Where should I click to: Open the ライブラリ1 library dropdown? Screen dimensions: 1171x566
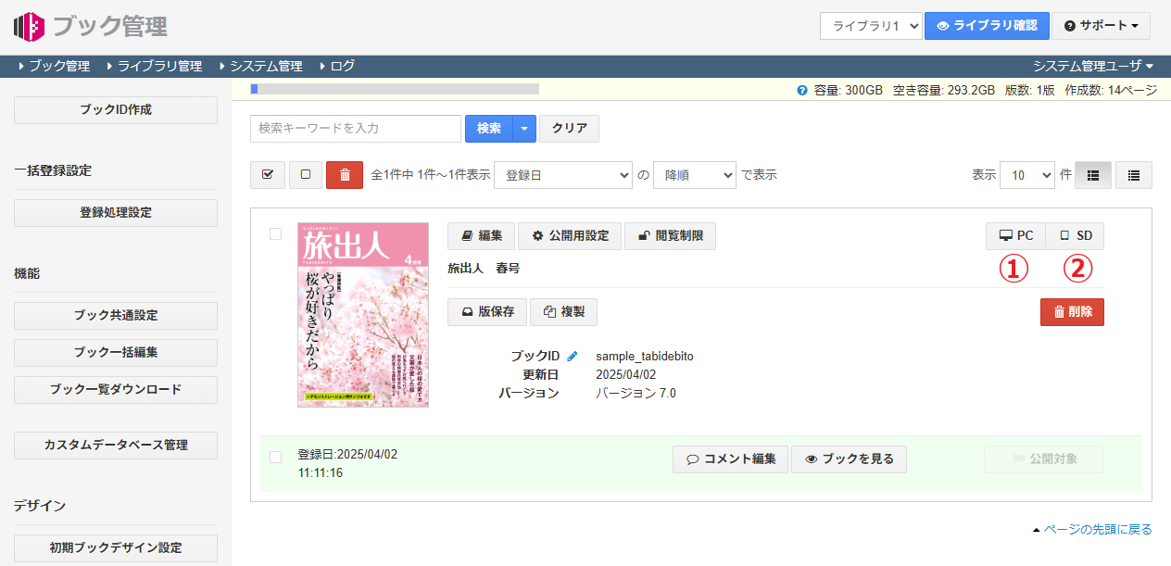870,26
